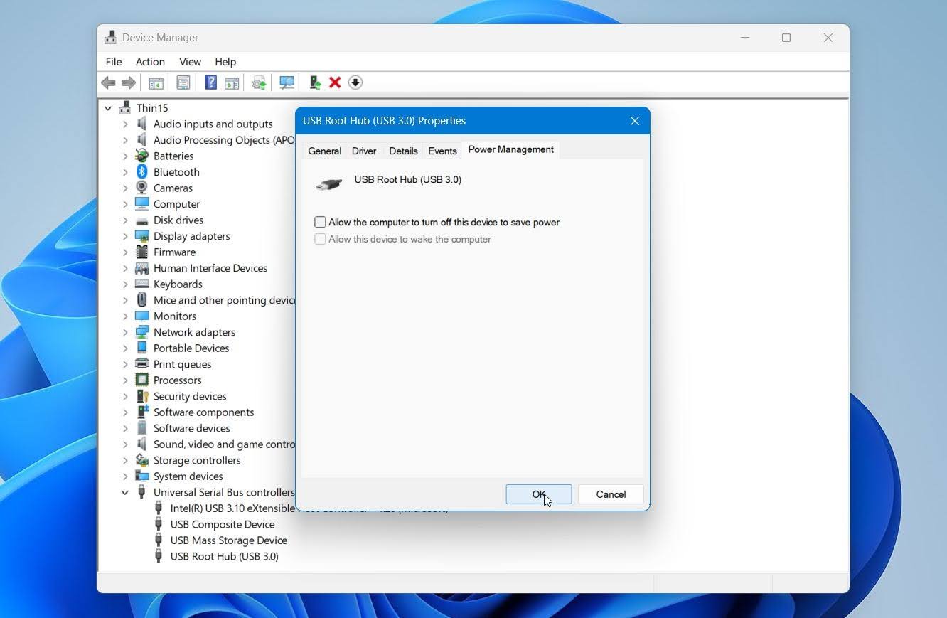Open the Properties sheet from the toolbar
Image resolution: width=947 pixels, height=618 pixels.
pyautogui.click(x=183, y=82)
